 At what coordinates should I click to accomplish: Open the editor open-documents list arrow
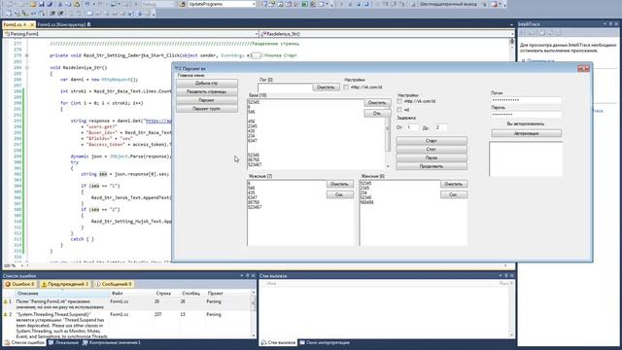(x=511, y=24)
